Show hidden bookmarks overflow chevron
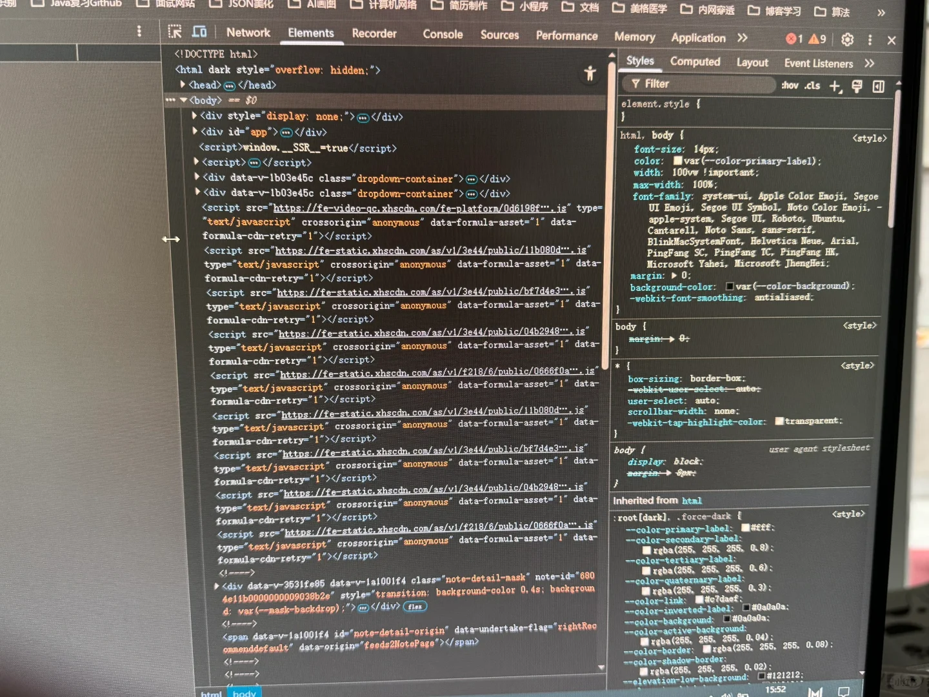 pos(881,13)
